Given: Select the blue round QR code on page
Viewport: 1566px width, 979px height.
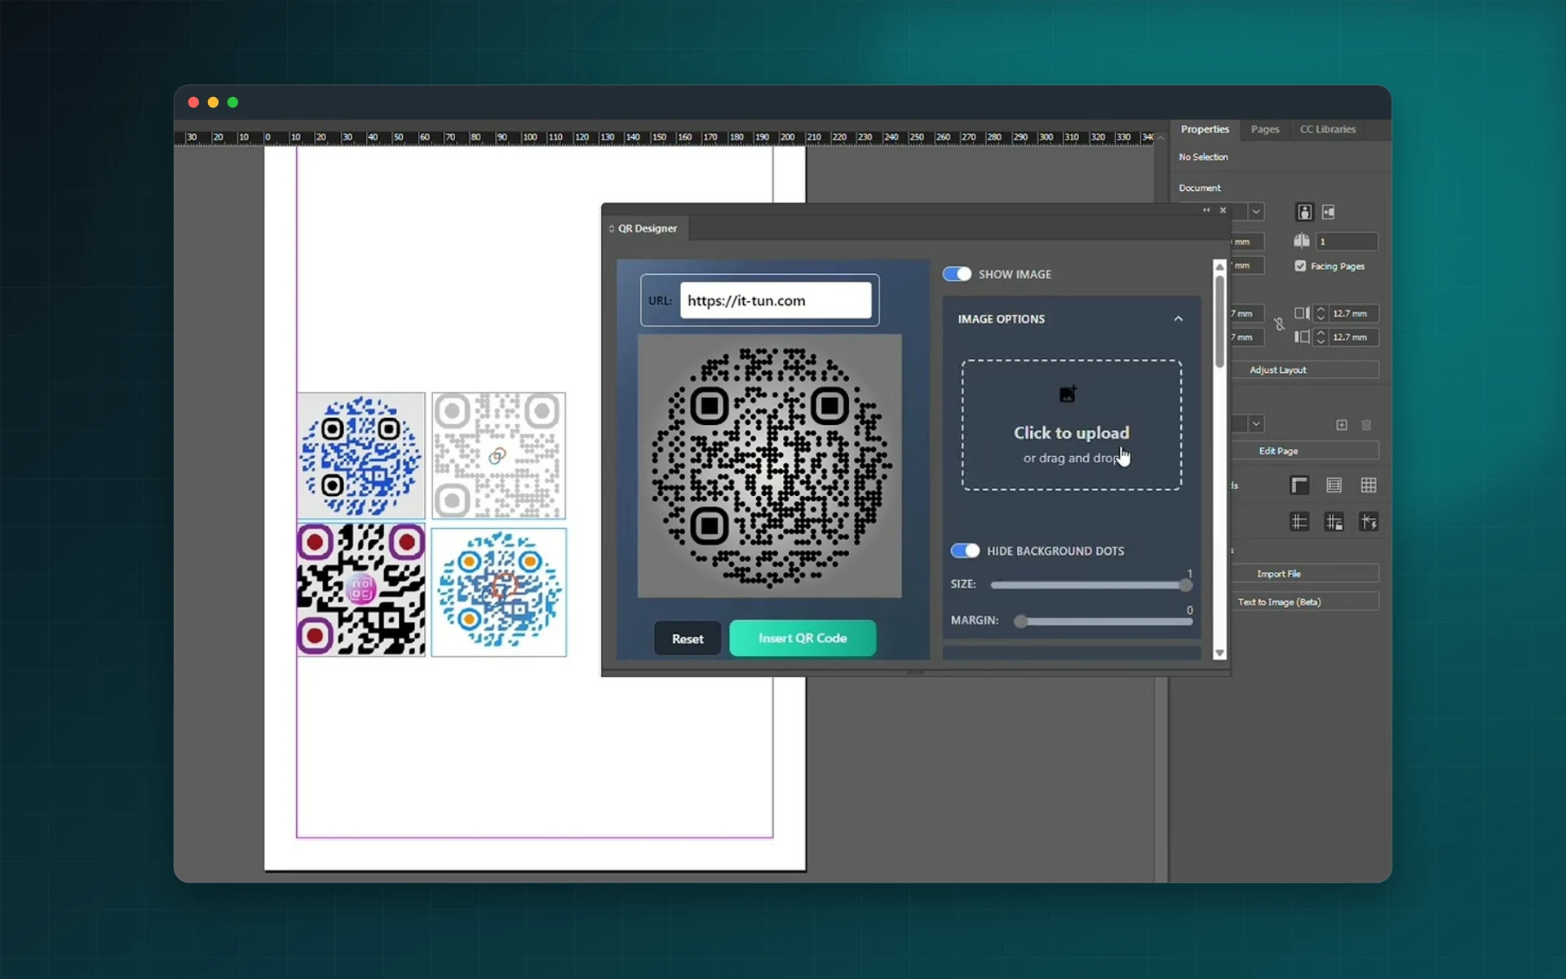Looking at the screenshot, I should pyautogui.click(x=361, y=456).
